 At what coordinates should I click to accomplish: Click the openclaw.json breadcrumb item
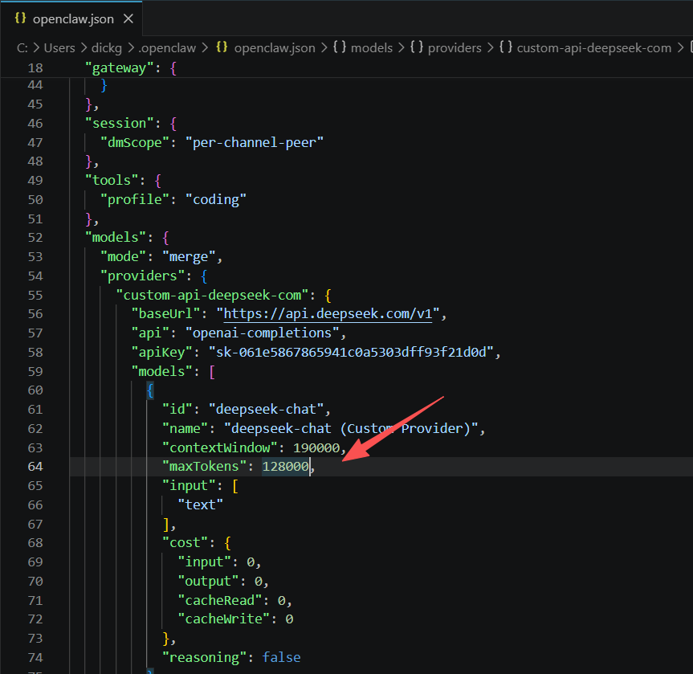coord(275,47)
